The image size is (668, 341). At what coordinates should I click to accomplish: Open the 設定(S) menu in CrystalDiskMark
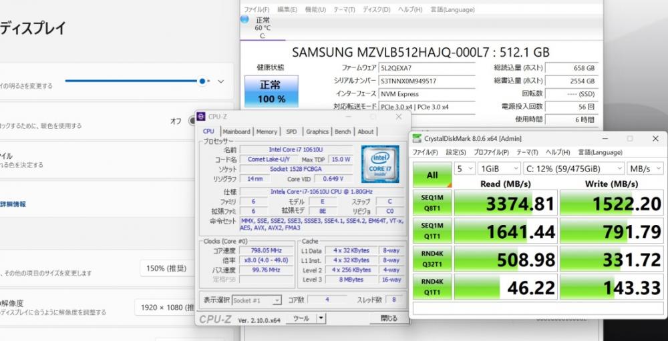[456, 152]
